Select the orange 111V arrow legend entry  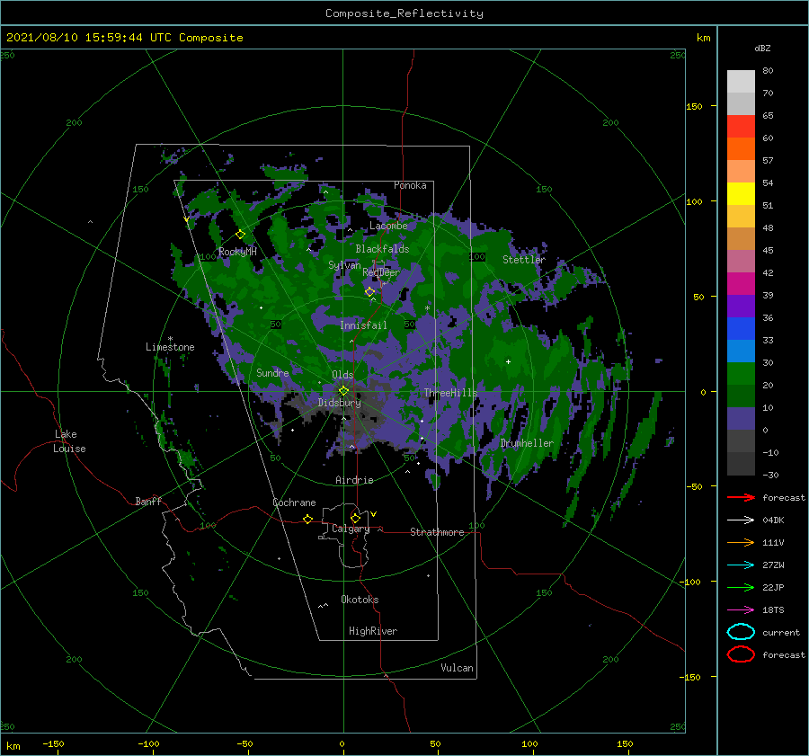741,542
